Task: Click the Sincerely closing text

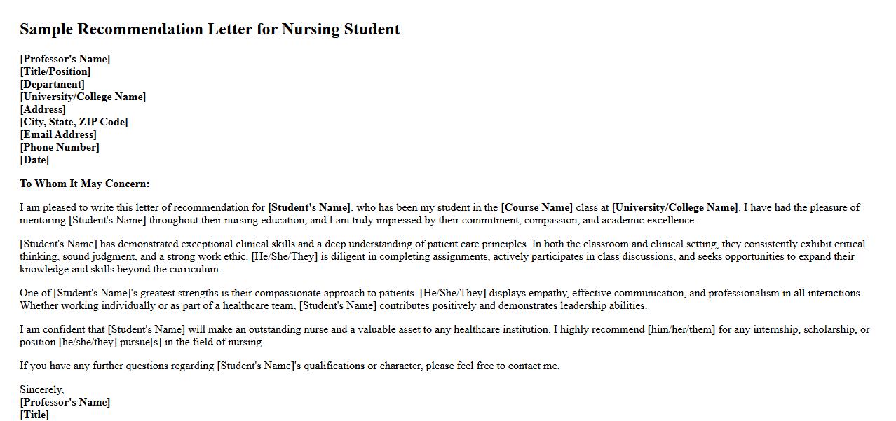Action: tap(41, 389)
